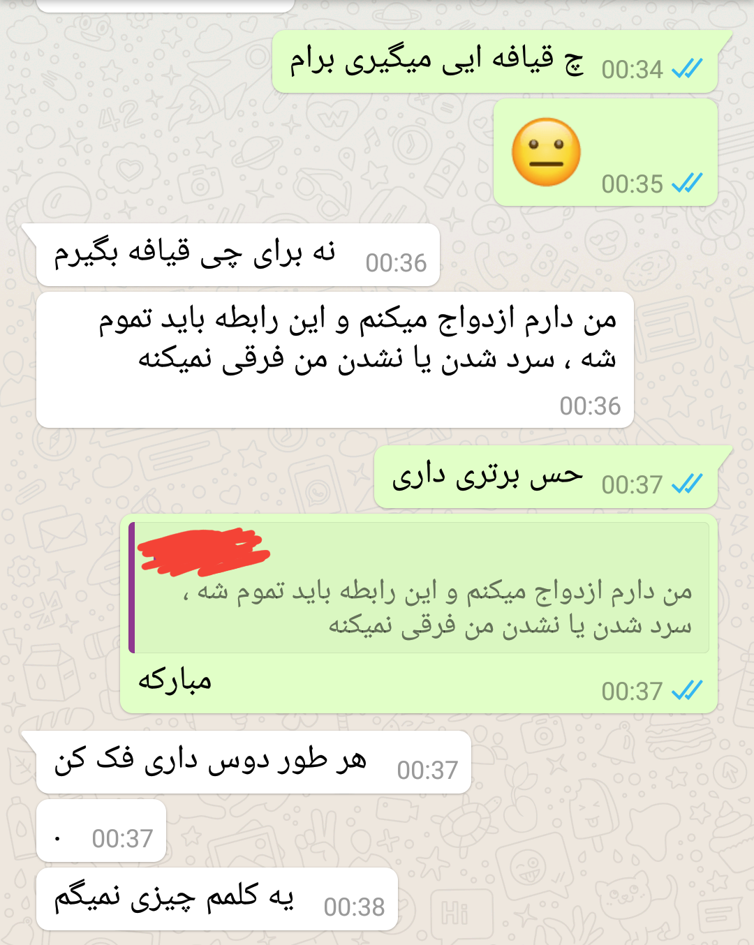The height and width of the screenshot is (945, 754).
Task: Tap blue double-check on emoji message
Action: pos(687,183)
